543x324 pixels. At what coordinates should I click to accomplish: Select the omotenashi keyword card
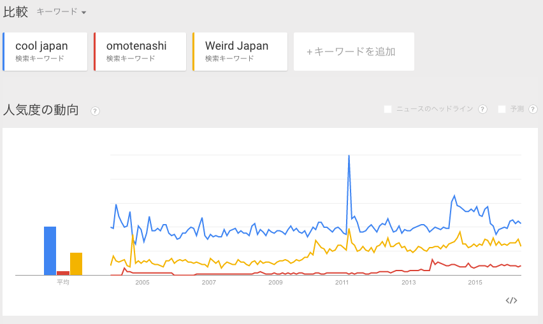[140, 52]
